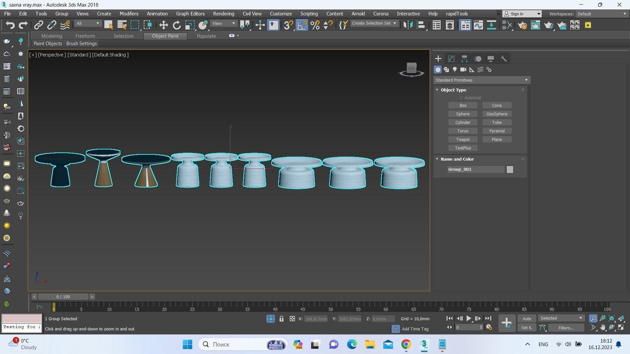
Task: Open the Modify panel tab icon
Action: coord(451,59)
